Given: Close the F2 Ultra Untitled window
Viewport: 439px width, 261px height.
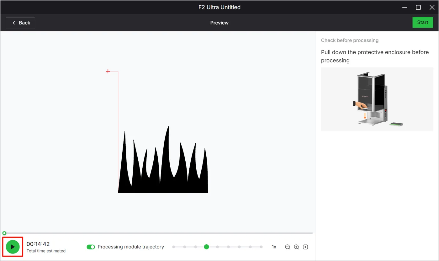Looking at the screenshot, I should coord(432,8).
